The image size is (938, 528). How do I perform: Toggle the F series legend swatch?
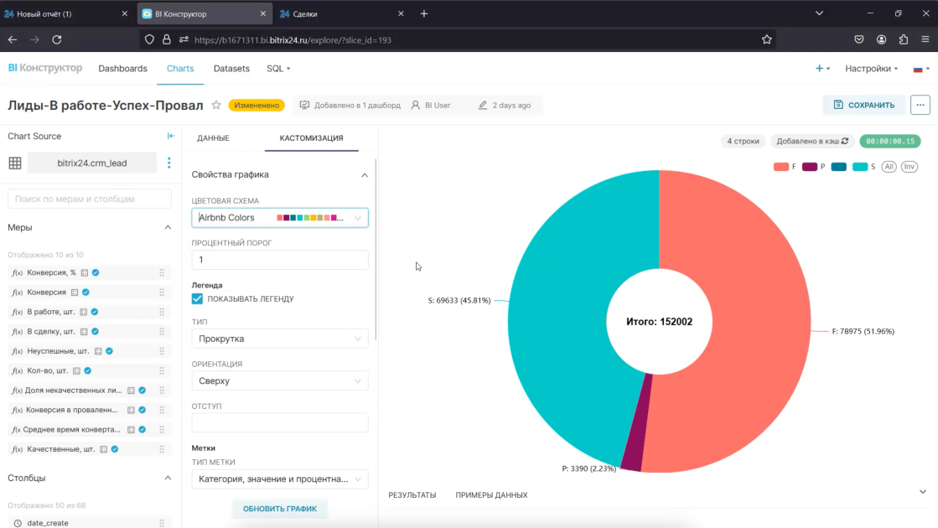(x=780, y=167)
